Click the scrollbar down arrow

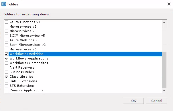pos(164,90)
